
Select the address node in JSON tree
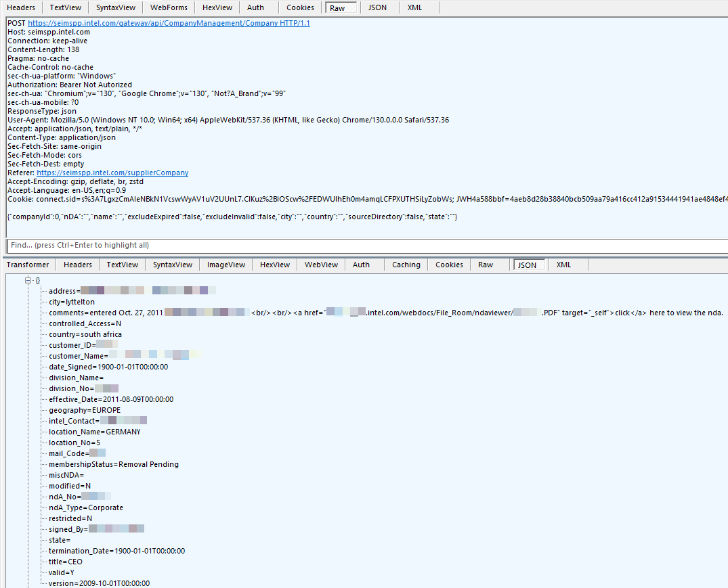pyautogui.click(x=132, y=291)
